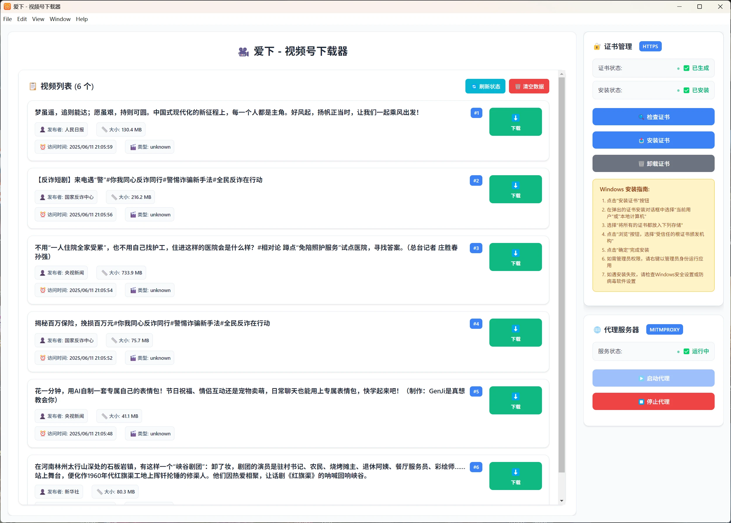The height and width of the screenshot is (523, 731).
Task: Click the clock icon beside 访问时间 2025/06/11 21:05:59
Action: click(x=43, y=147)
